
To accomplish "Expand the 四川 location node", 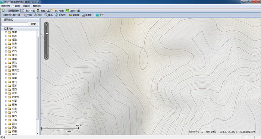I will pos(6,124).
